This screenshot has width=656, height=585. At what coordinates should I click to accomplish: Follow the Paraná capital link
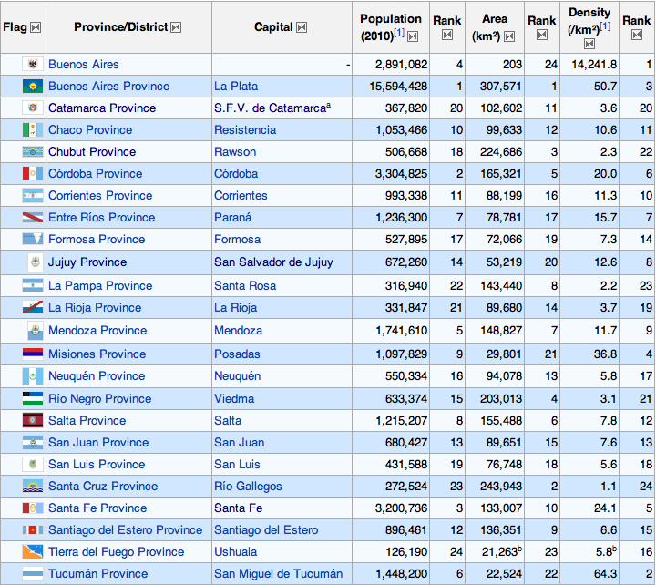(x=233, y=217)
